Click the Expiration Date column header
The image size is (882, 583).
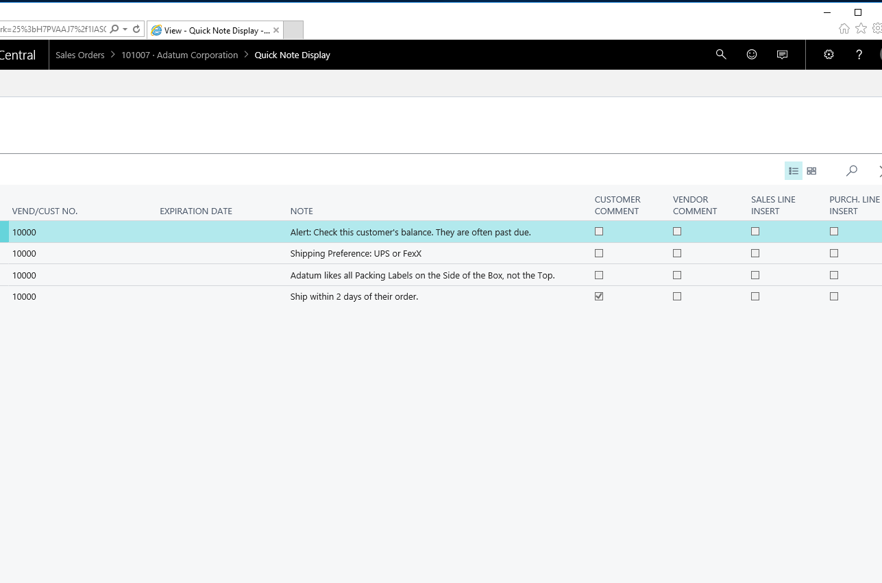pos(196,211)
